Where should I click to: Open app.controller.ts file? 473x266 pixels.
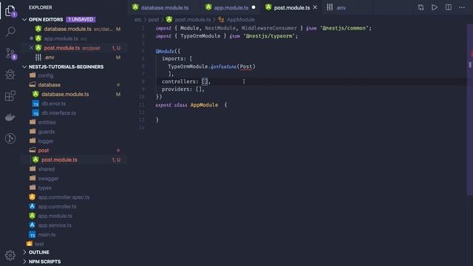[57, 206]
